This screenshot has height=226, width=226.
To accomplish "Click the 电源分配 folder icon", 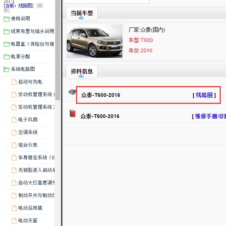I will coord(7,57).
